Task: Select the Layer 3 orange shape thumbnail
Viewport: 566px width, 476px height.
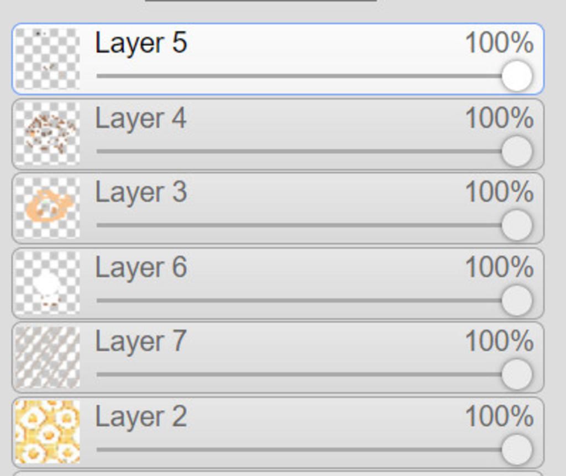Action: tap(48, 208)
